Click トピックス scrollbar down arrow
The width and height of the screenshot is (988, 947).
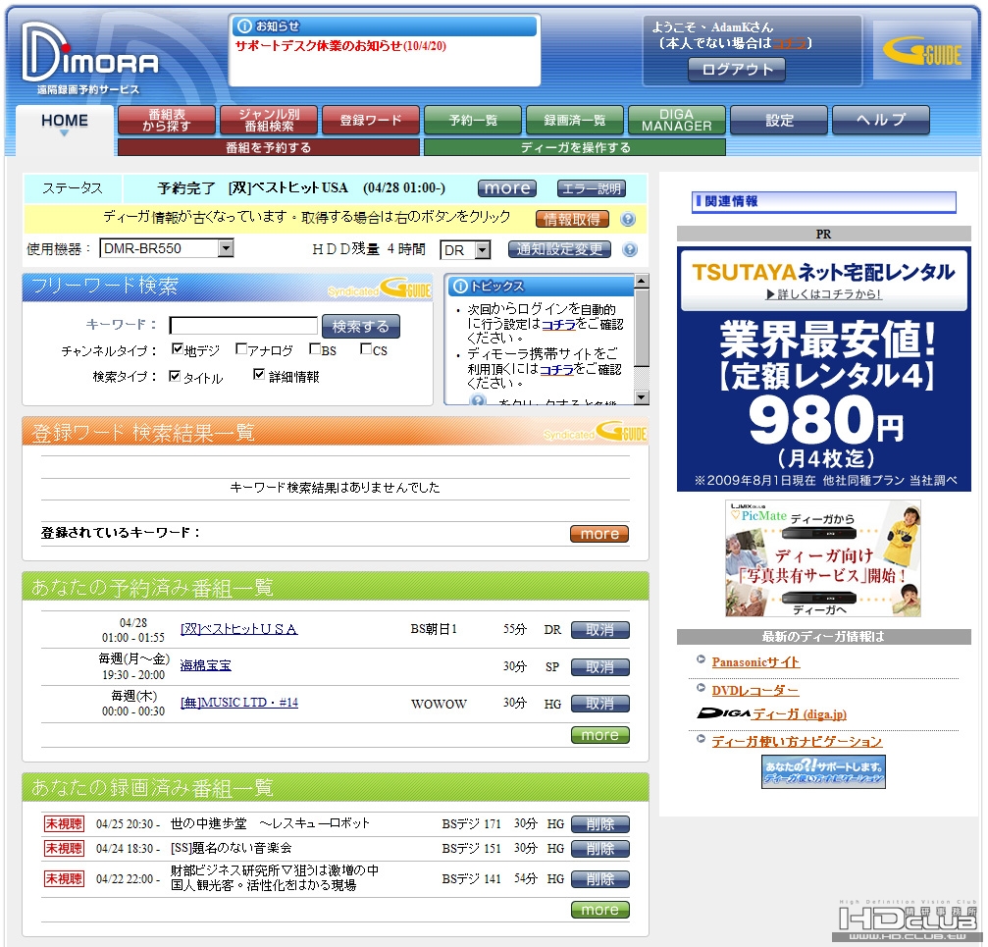click(x=642, y=396)
